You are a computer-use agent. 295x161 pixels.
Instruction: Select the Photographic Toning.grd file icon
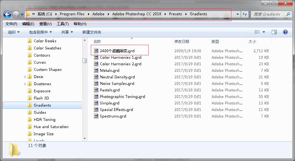coord(96,97)
